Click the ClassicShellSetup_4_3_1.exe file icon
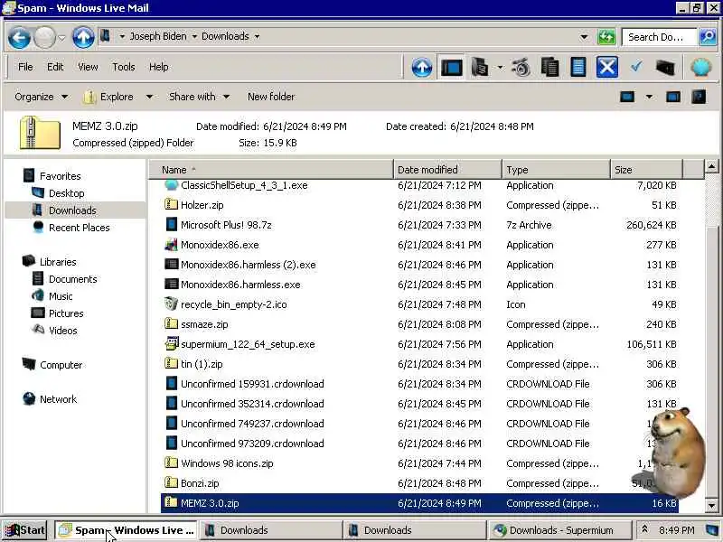Viewport: 723px width, 542px height. click(171, 185)
